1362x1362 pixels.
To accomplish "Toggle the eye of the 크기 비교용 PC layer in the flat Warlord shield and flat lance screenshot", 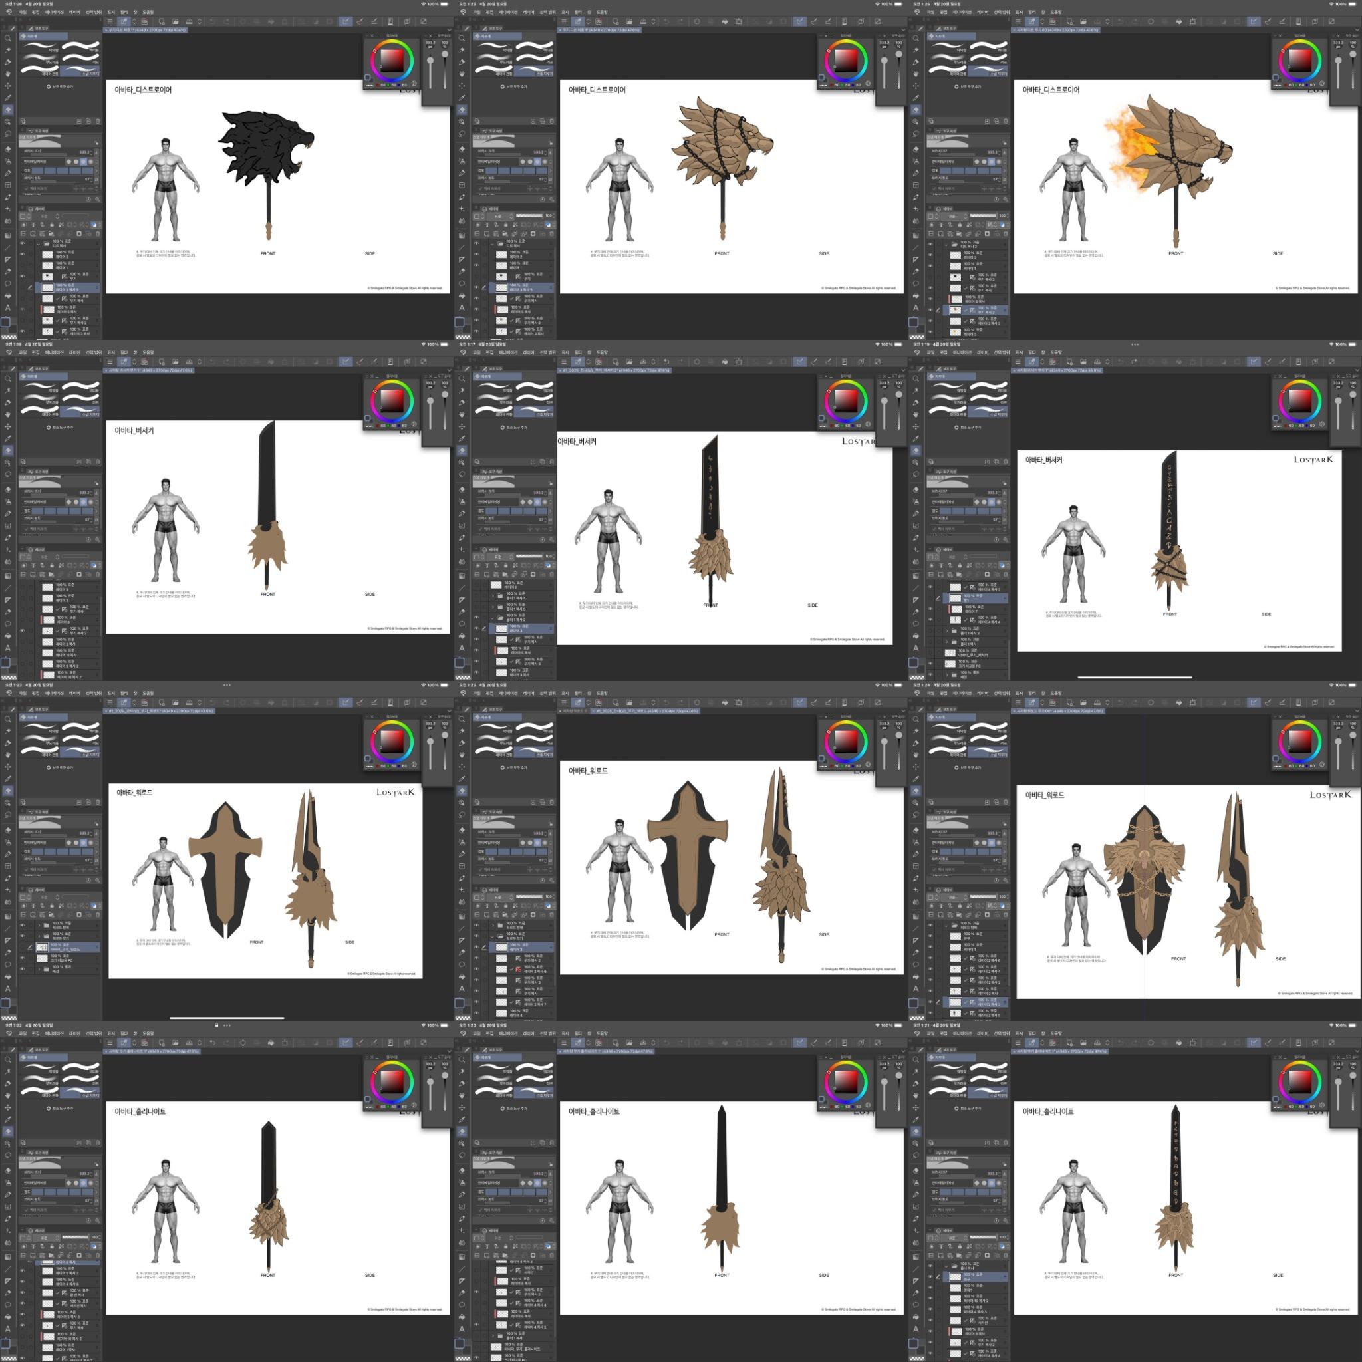I will [x=23, y=958].
